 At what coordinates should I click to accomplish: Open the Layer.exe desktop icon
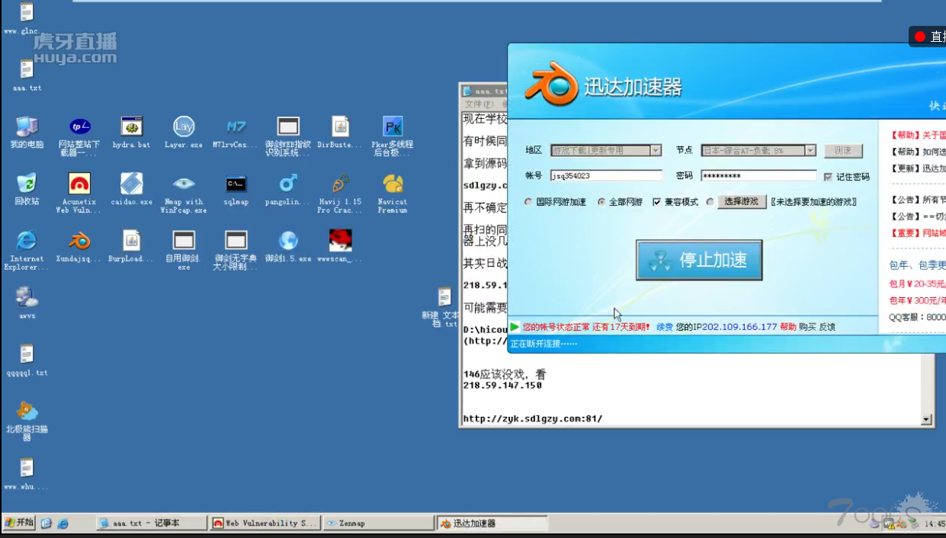point(184,127)
